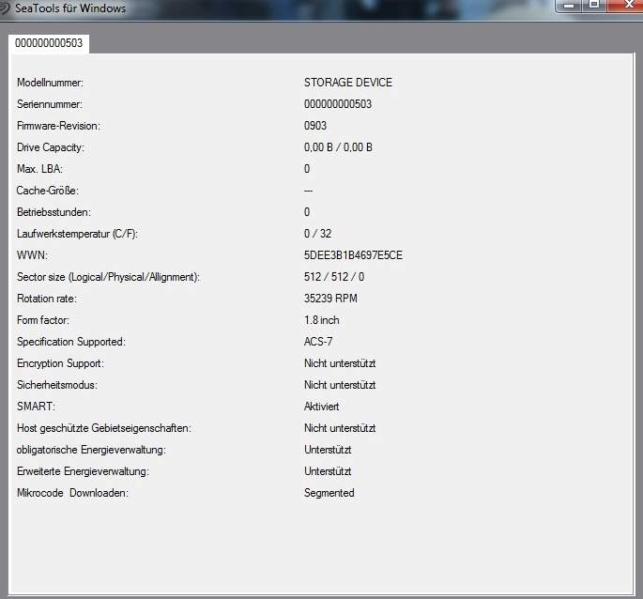
Task: Select the Betriebsstunden value 0
Action: tap(307, 212)
